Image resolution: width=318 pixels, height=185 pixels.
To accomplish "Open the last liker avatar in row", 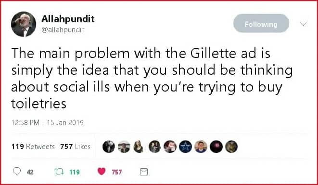I will [231, 147].
